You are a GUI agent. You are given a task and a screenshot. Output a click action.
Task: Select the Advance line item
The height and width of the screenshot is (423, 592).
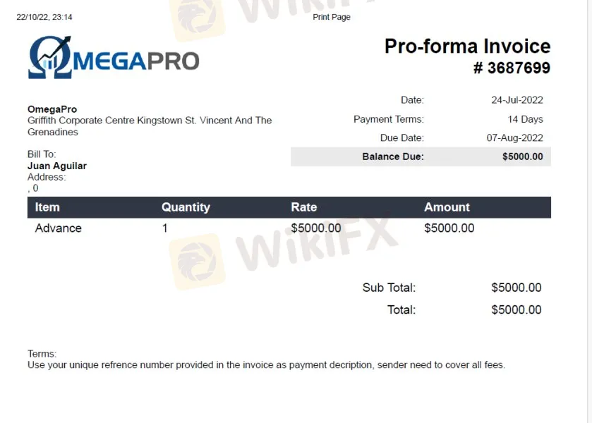(x=59, y=228)
